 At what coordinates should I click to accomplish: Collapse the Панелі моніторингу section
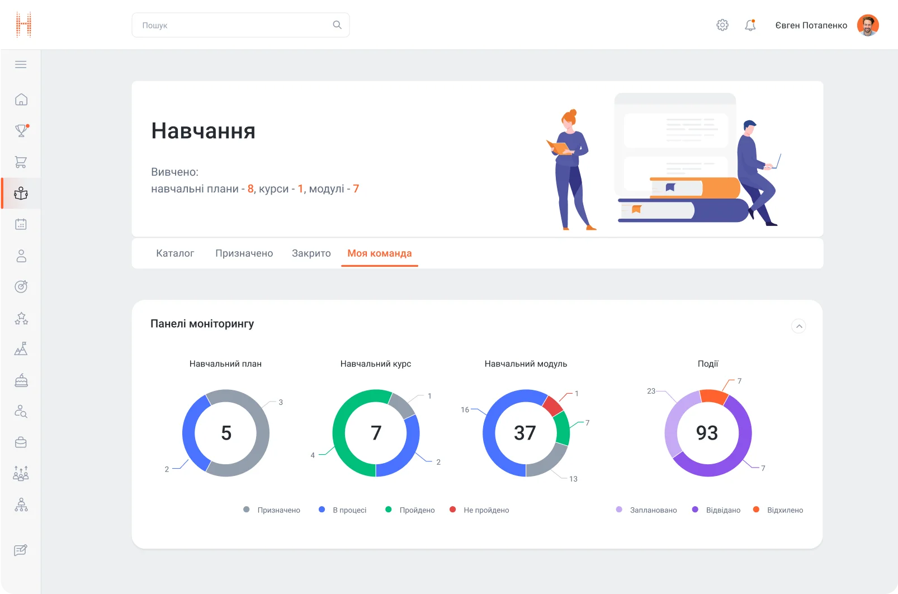(799, 326)
